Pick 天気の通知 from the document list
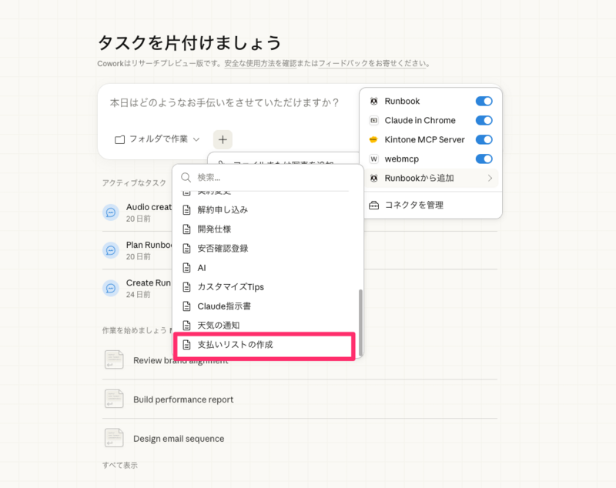 coord(219,326)
